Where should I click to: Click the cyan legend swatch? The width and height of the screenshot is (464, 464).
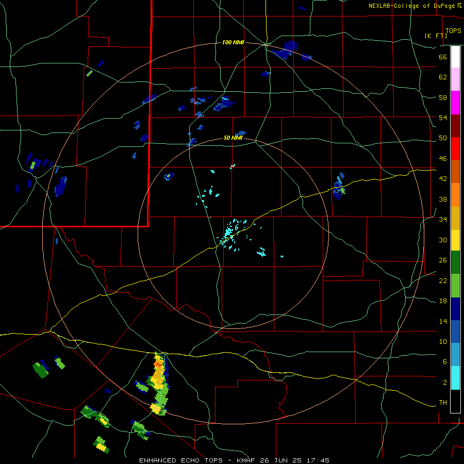[455, 378]
